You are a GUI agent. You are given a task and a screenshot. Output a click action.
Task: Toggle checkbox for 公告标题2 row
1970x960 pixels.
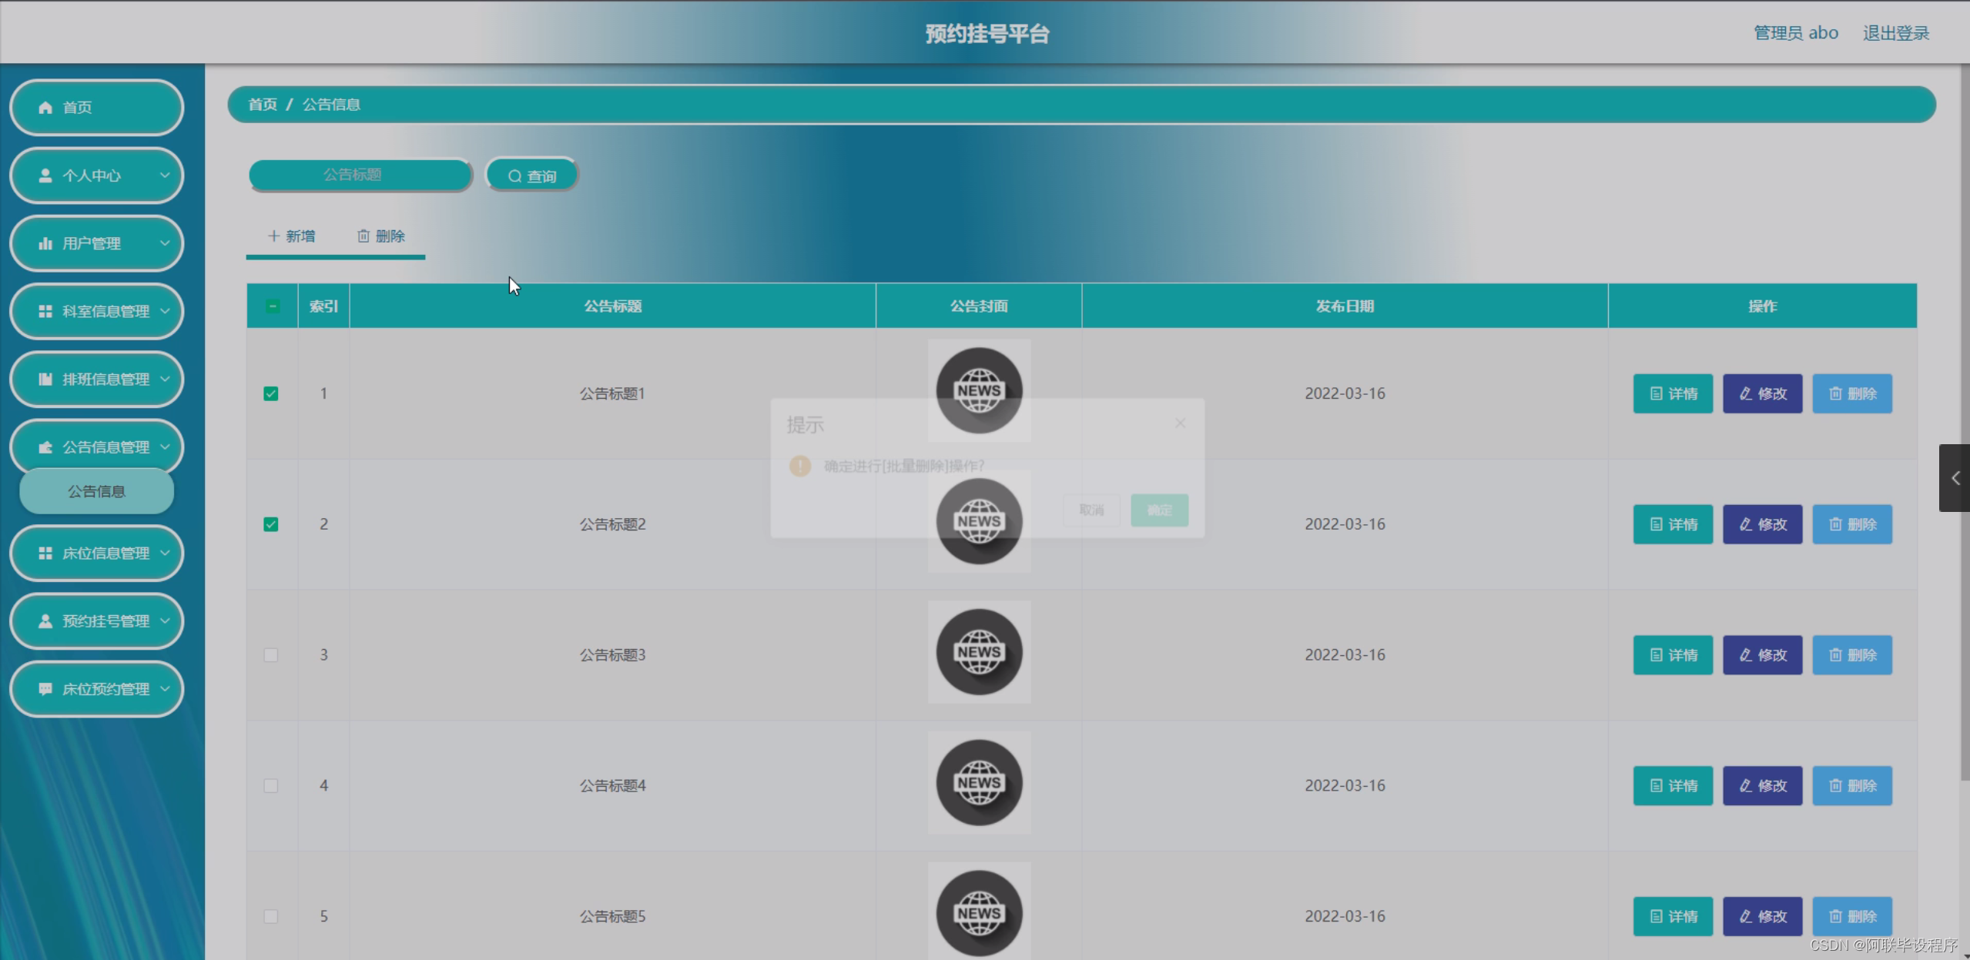pyautogui.click(x=271, y=524)
